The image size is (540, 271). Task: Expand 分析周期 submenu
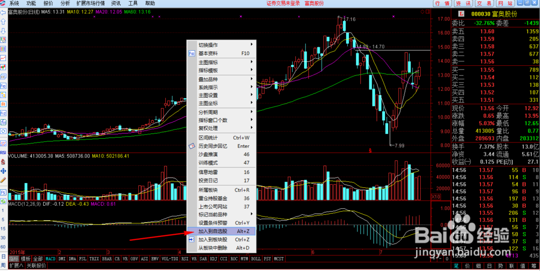point(222,112)
